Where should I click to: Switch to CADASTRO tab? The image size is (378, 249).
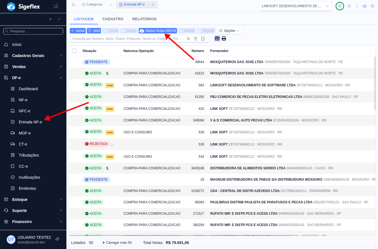[x=113, y=19]
